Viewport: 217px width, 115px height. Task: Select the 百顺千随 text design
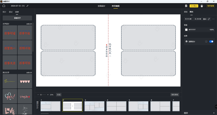point(25,47)
